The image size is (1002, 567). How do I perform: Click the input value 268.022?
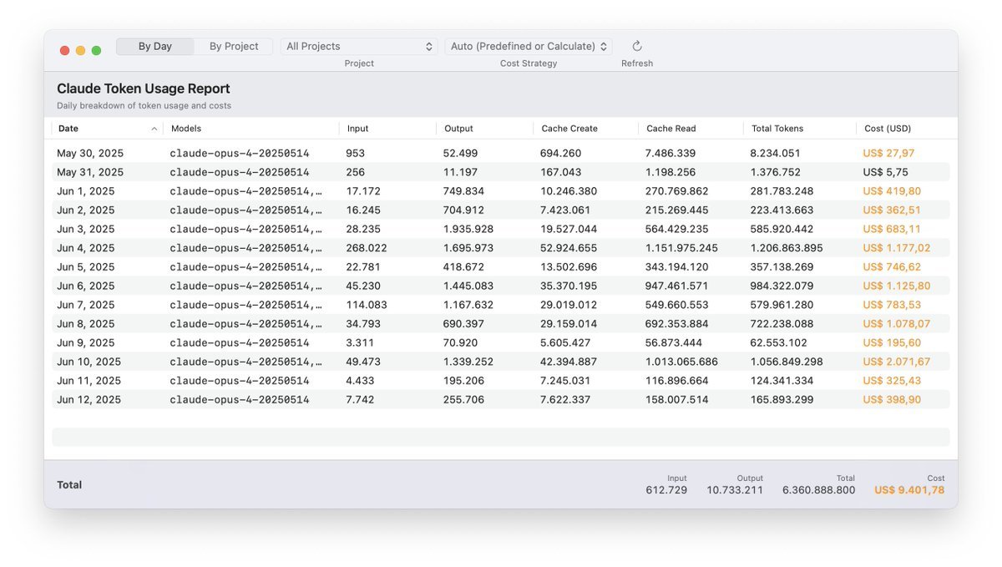pyautogui.click(x=367, y=248)
